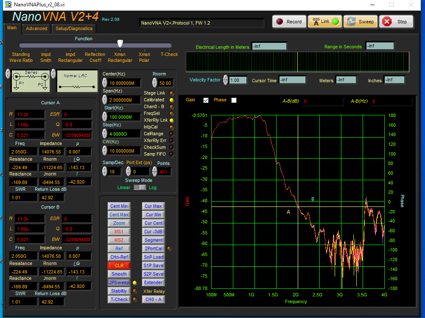
Task: Click the S1P Save button
Action: (154, 265)
